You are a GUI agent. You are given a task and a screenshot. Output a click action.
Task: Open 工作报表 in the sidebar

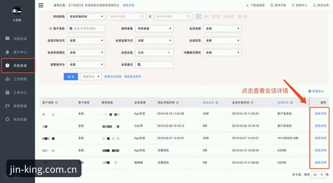coord(17,79)
